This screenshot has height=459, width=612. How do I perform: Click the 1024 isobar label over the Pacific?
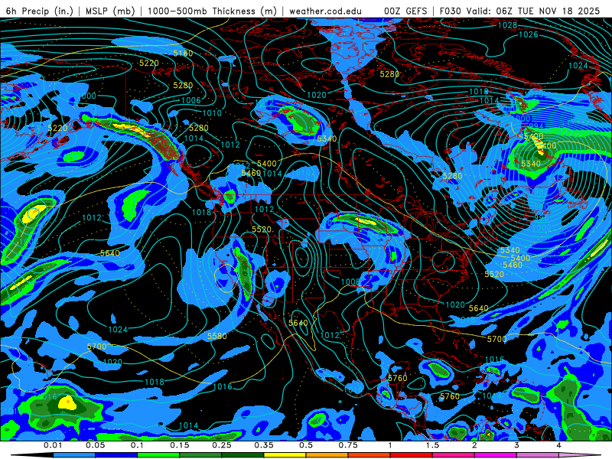click(118, 330)
